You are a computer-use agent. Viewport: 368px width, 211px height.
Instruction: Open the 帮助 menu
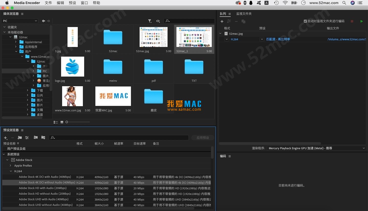point(96,3)
